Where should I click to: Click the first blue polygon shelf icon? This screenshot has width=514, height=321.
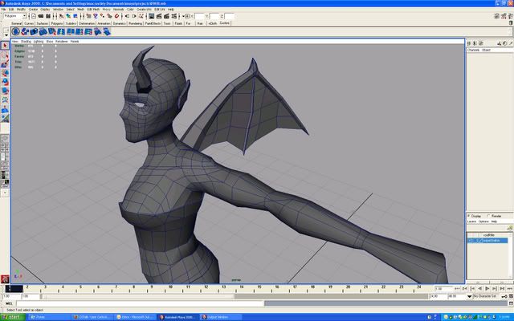(x=15, y=32)
